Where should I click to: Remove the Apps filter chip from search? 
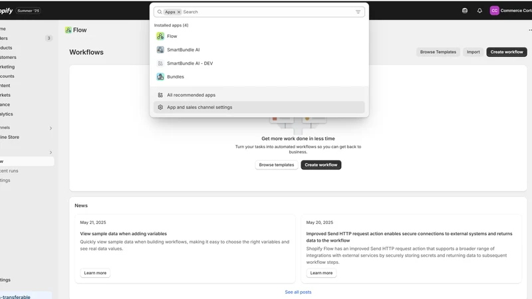[x=179, y=12]
